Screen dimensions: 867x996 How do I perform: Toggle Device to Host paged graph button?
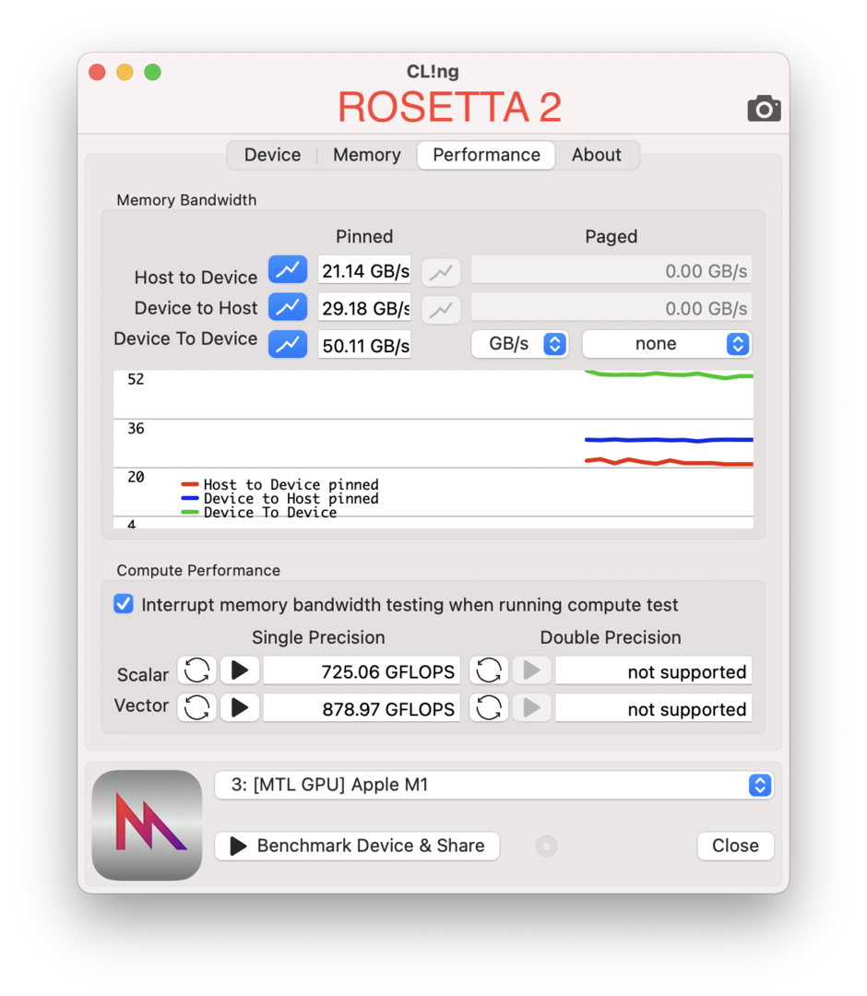click(x=441, y=309)
